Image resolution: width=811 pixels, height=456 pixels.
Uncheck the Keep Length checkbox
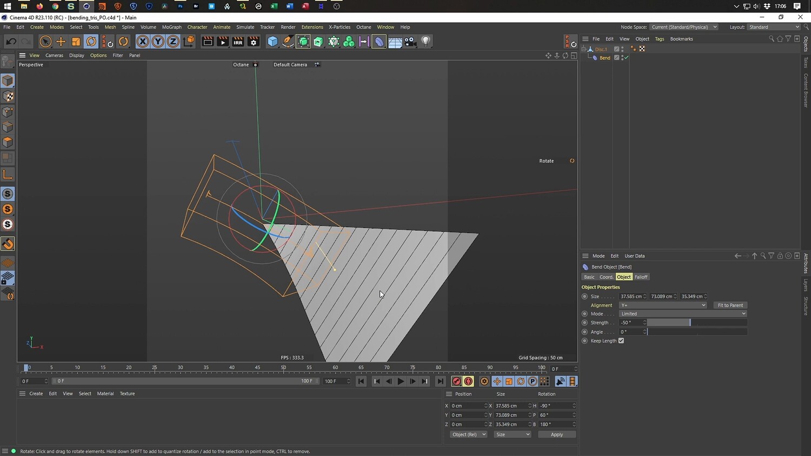(621, 341)
